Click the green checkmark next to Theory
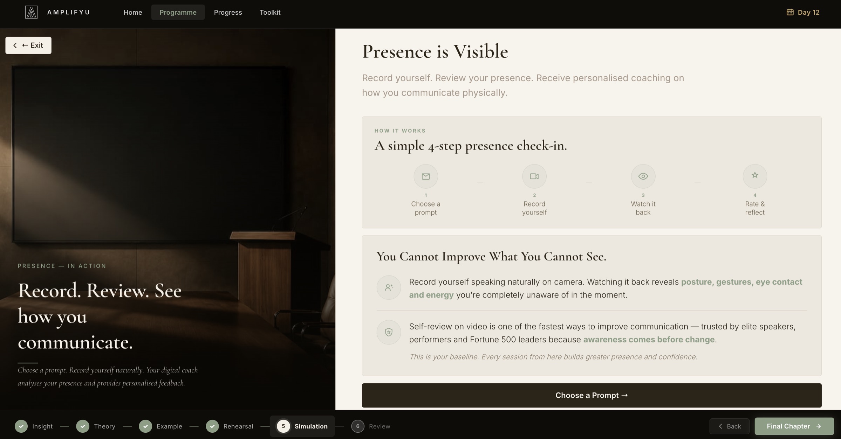 click(x=83, y=426)
